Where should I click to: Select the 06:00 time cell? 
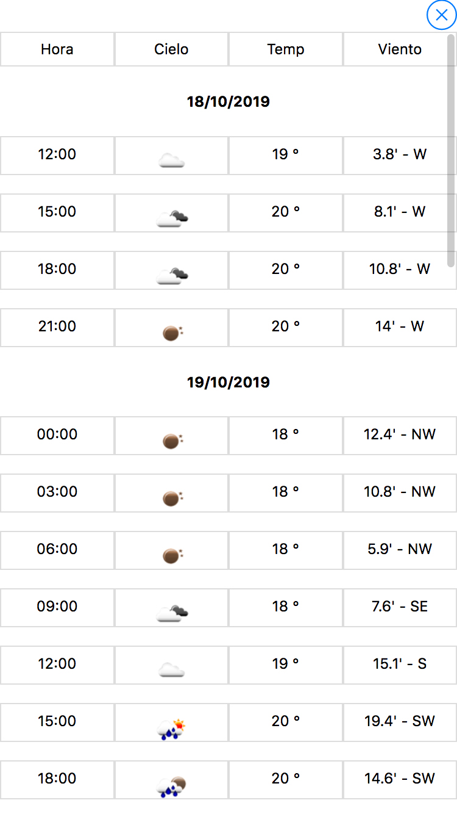click(x=57, y=549)
